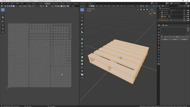Click New material button
The image size is (190, 107).
176,37
